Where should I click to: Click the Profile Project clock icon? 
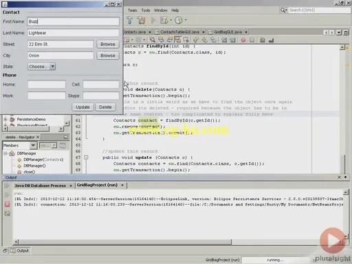click(x=179, y=21)
